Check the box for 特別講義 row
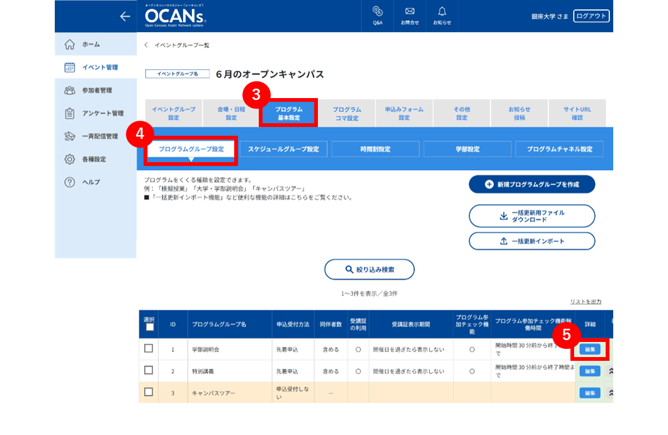The image size is (668, 435). pos(148,370)
